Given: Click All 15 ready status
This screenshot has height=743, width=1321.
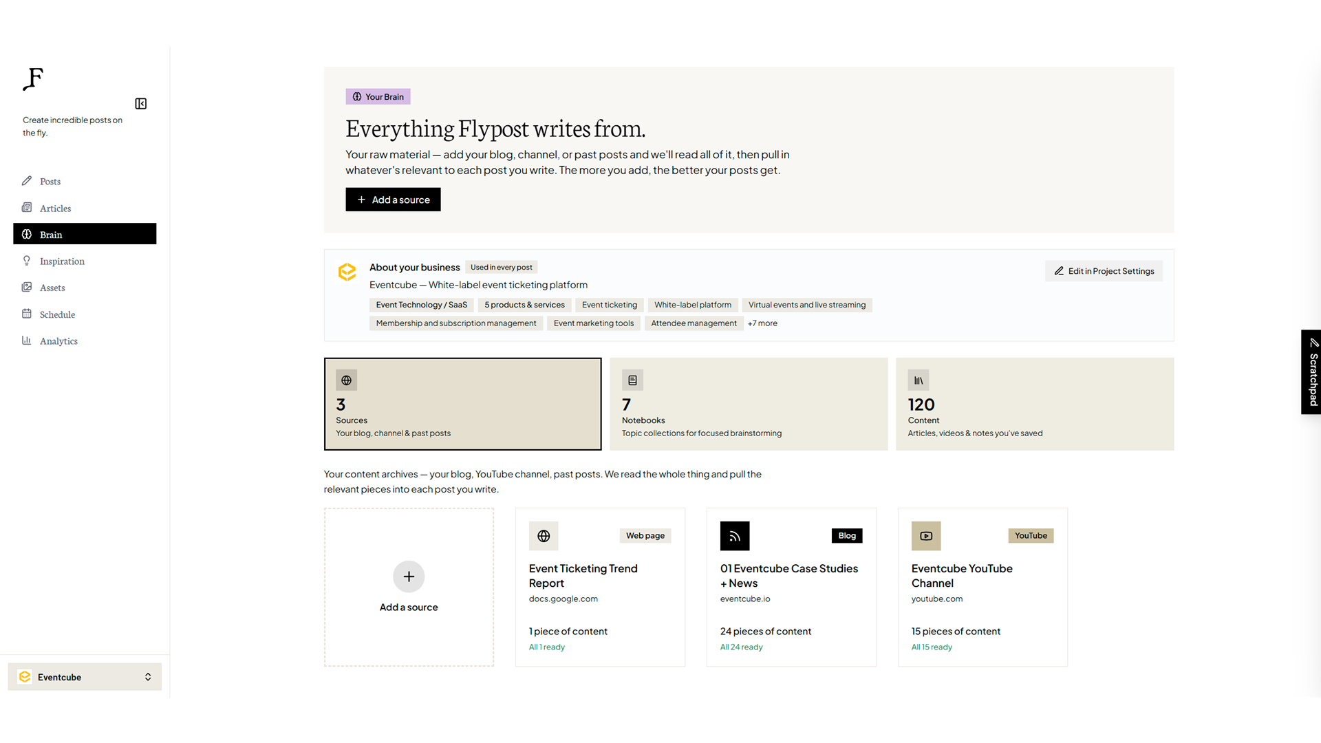Looking at the screenshot, I should pos(932,647).
